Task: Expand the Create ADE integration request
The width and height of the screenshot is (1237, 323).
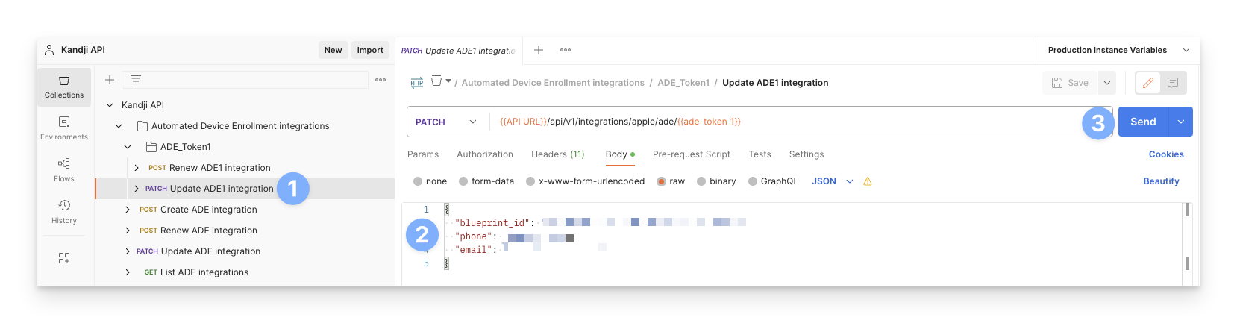Action: (128, 210)
